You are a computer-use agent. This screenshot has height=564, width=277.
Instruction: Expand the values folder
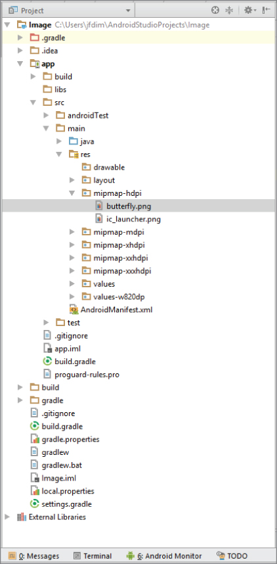[72, 284]
